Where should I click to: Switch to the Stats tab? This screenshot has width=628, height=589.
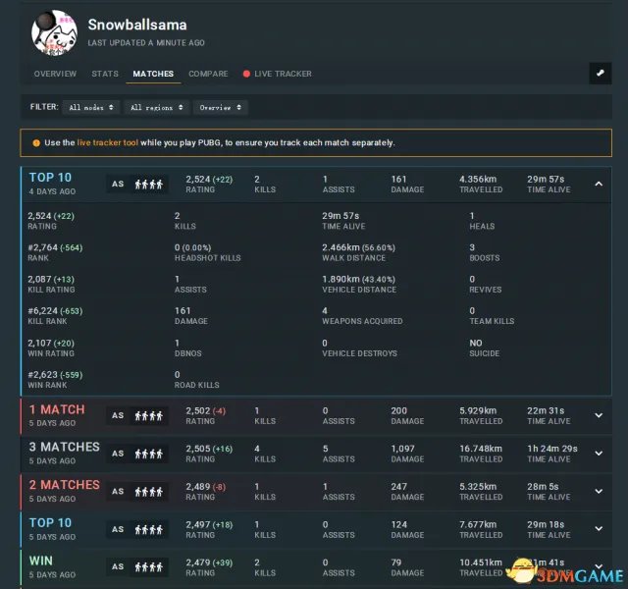[105, 74]
